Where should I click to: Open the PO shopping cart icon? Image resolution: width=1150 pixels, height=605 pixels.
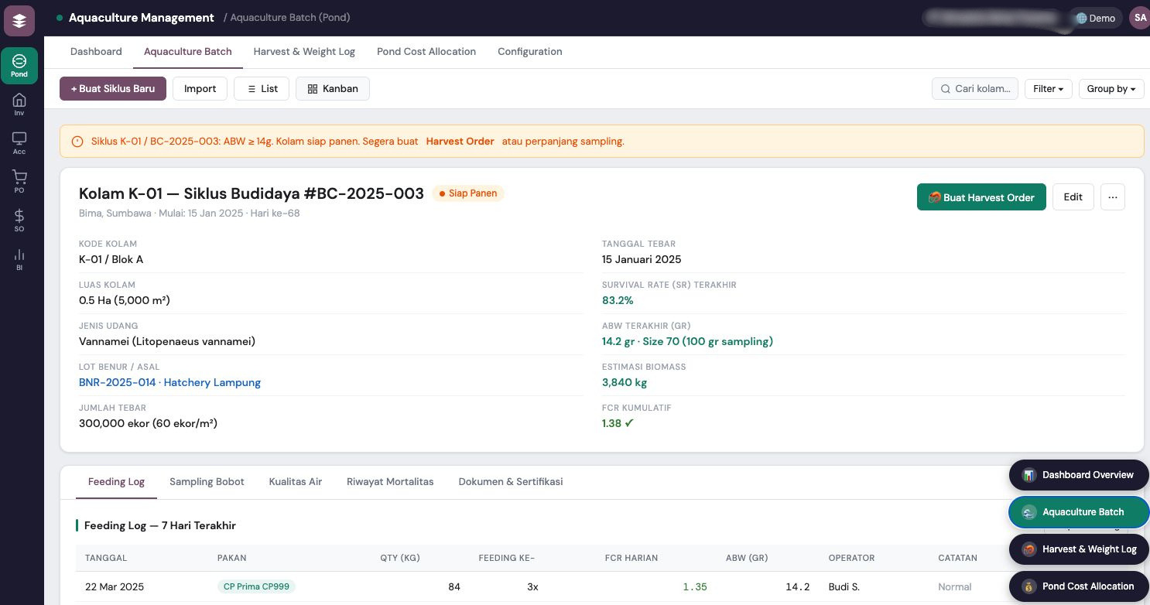(19, 182)
